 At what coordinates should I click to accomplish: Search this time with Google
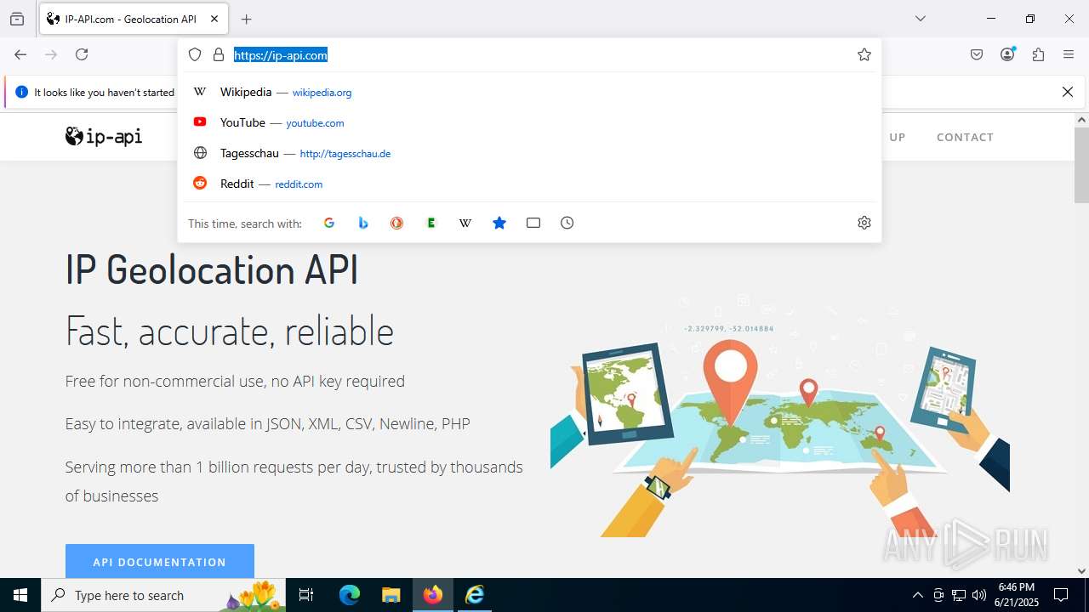coord(329,223)
